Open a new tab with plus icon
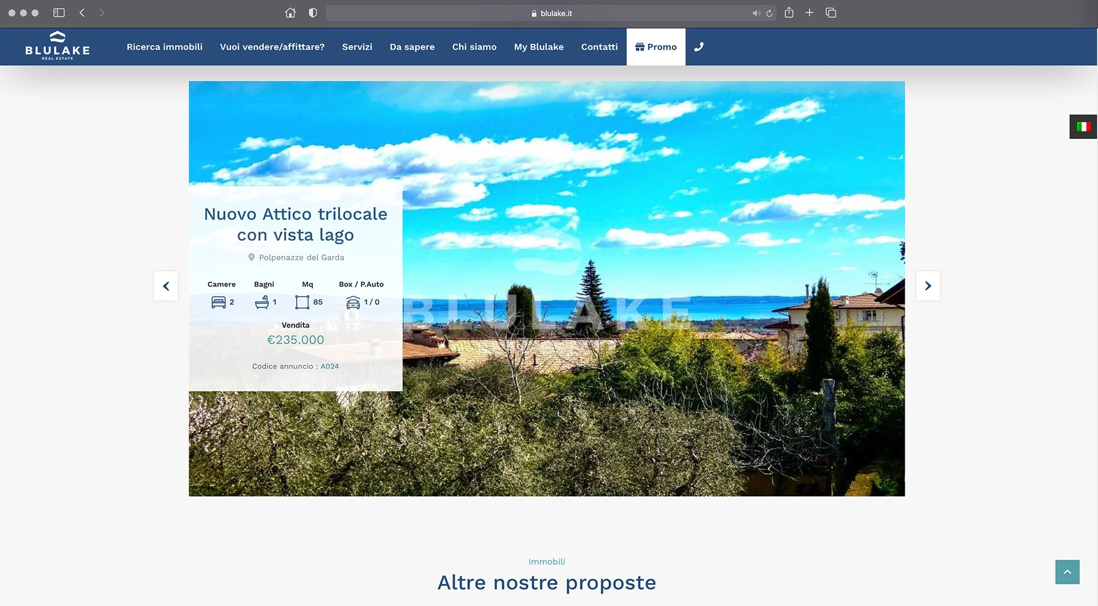Viewport: 1098px width, 606px height. 809,13
